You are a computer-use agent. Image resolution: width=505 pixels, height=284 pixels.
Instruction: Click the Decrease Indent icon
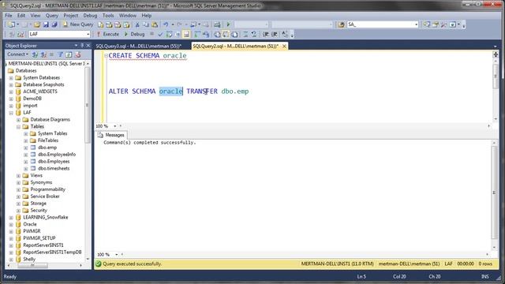coord(265,34)
